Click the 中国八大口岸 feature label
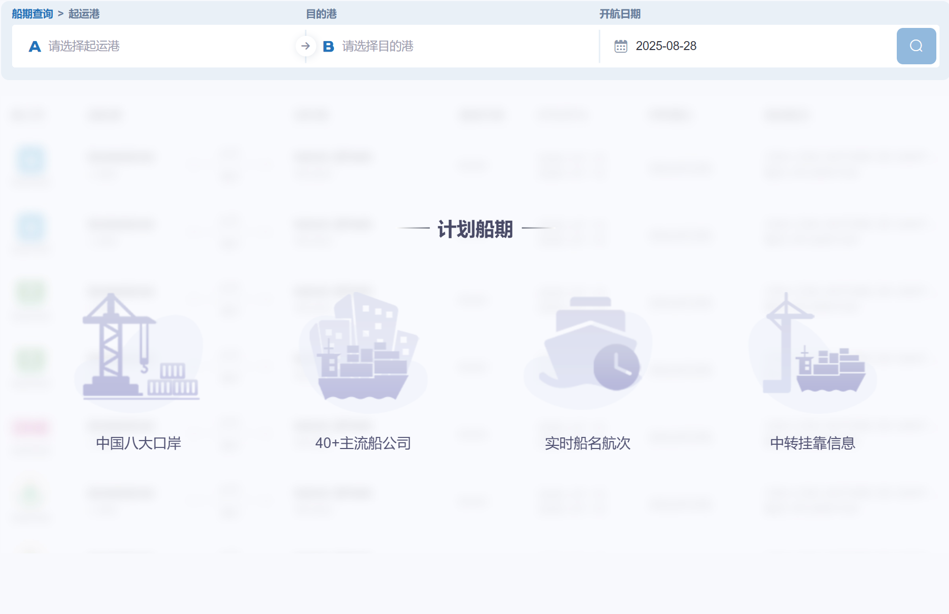This screenshot has height=614, width=949. click(138, 443)
